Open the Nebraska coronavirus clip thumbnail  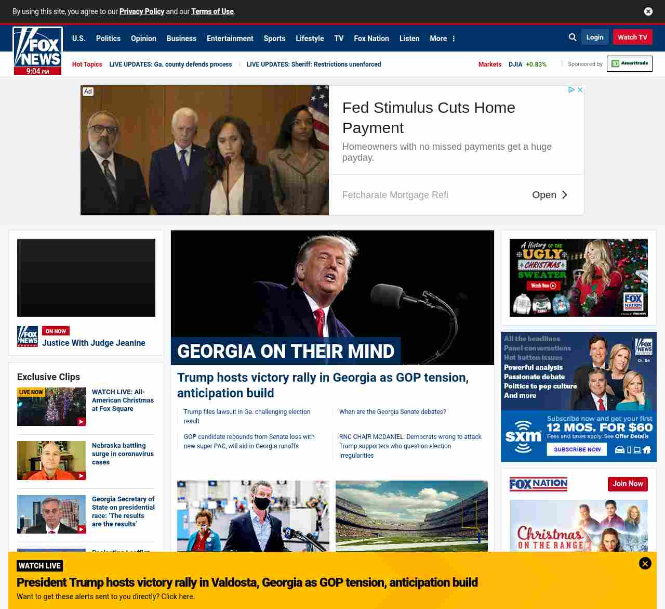click(x=51, y=460)
